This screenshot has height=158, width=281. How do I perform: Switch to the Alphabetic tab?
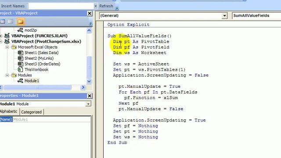coord(9,111)
